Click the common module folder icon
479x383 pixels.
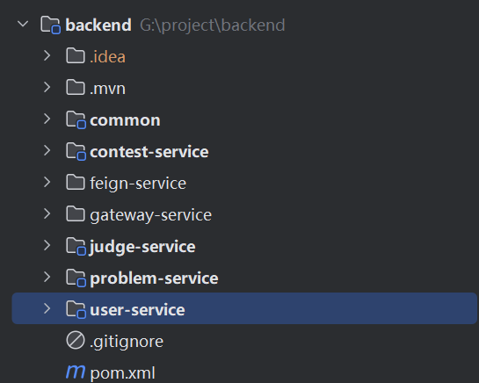76,120
